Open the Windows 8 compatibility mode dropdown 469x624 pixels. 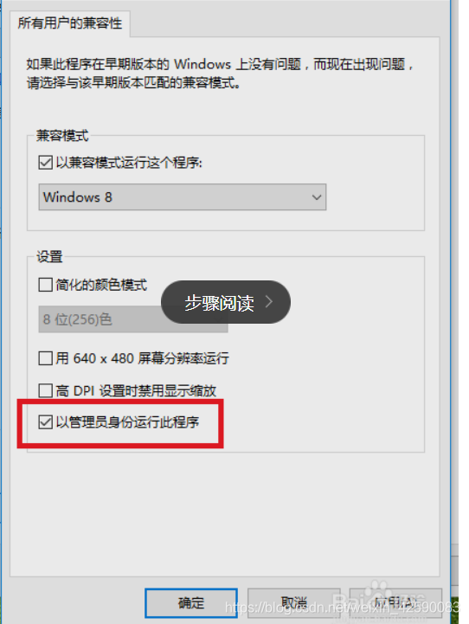pyautogui.click(x=183, y=197)
